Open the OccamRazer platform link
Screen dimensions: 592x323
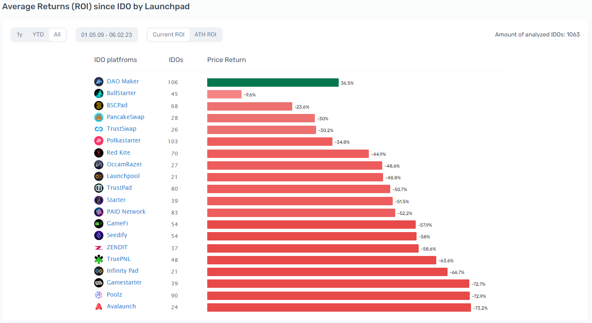click(x=124, y=164)
